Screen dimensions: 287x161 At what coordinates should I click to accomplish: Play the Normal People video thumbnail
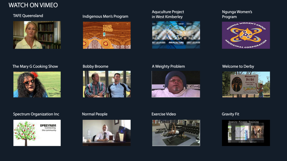(x=106, y=133)
